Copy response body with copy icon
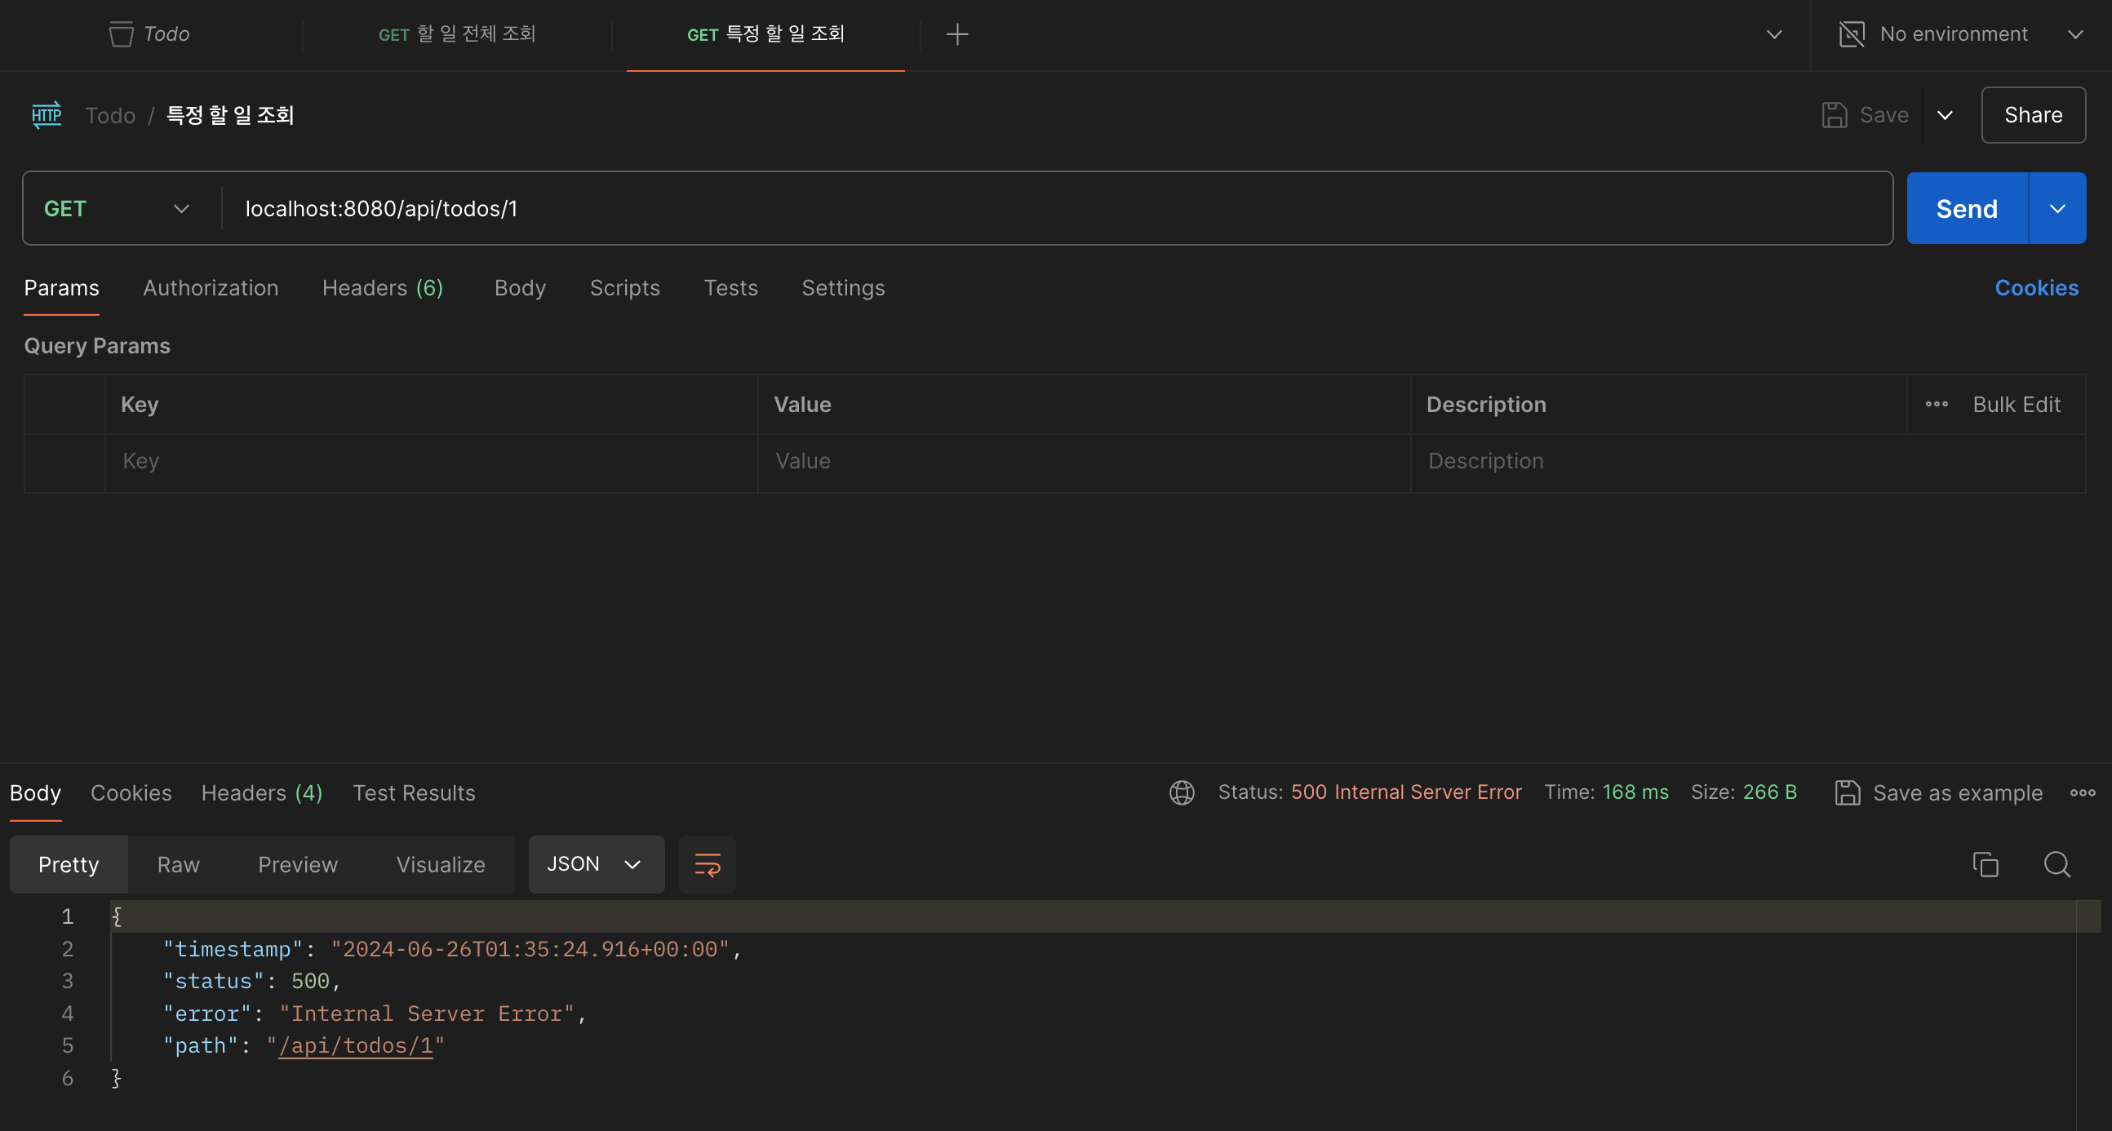Screen dimensions: 2112x1131 pos(1985,865)
